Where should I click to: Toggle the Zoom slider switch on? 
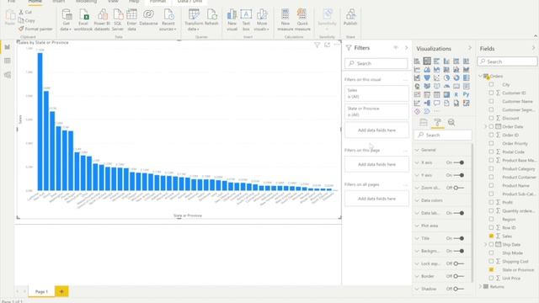pos(459,188)
